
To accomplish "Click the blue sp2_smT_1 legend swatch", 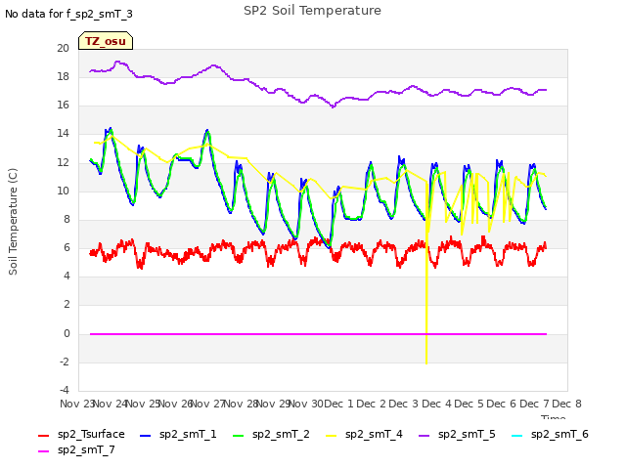I will tap(146, 436).
